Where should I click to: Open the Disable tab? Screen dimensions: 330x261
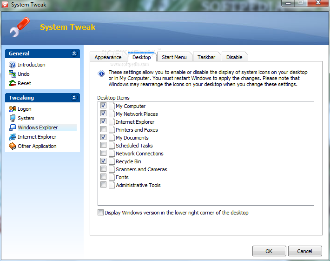[x=234, y=57]
